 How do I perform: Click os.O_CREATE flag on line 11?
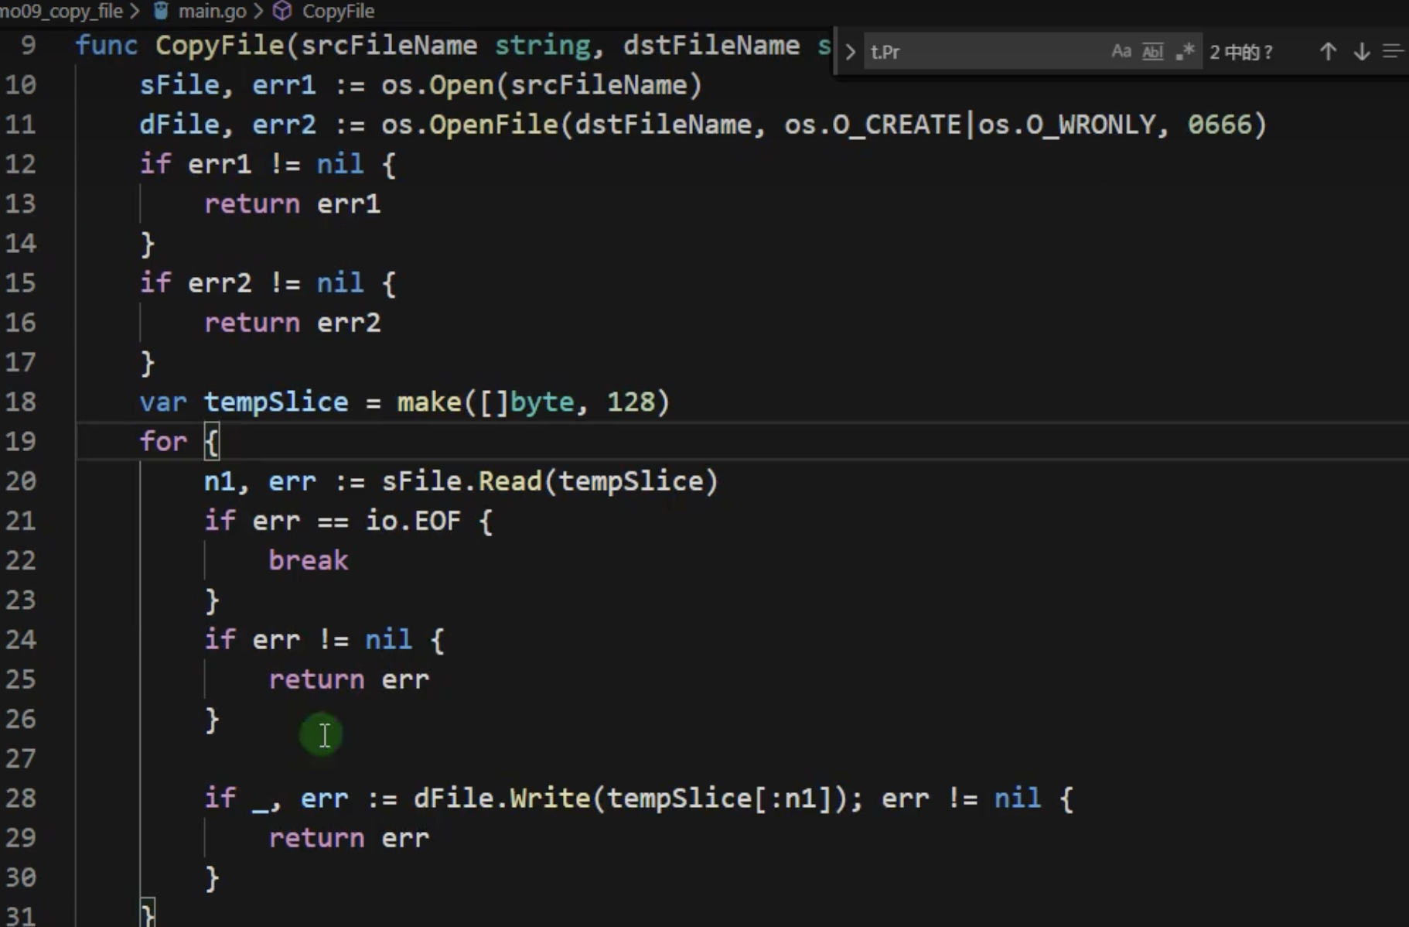pyautogui.click(x=872, y=125)
